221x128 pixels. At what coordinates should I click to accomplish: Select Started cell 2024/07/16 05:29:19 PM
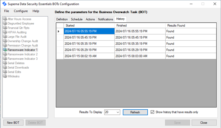(x=89, y=50)
